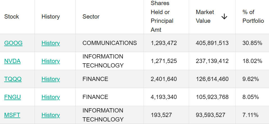Viewport: 269px width, 124px height.
Task: Open the MSFT stock link
Action: click(12, 115)
